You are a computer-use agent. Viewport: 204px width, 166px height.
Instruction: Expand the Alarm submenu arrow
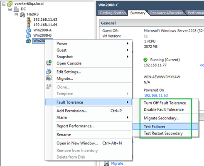(128, 117)
